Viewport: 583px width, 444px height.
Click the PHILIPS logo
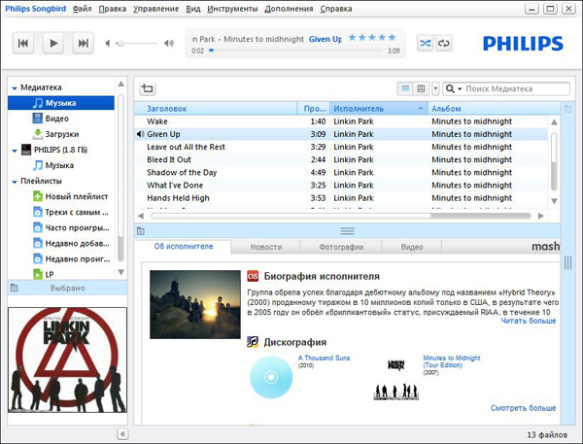[x=523, y=44]
